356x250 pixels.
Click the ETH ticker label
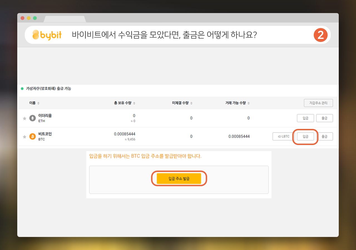click(41, 121)
